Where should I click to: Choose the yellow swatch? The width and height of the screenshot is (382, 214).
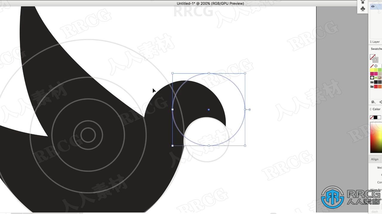tap(372, 70)
